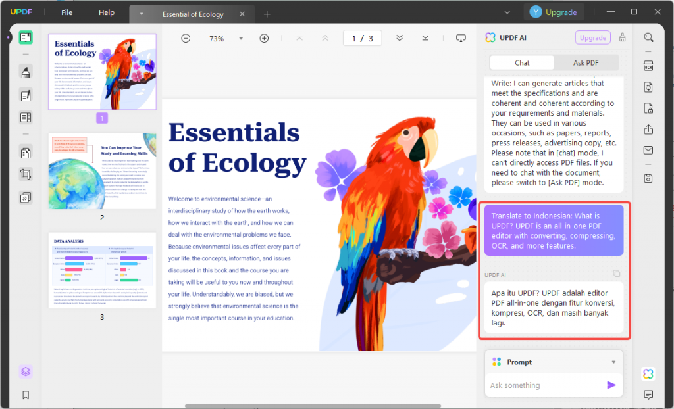
Task: Toggle presentation mode with the screen icon
Action: click(x=461, y=38)
